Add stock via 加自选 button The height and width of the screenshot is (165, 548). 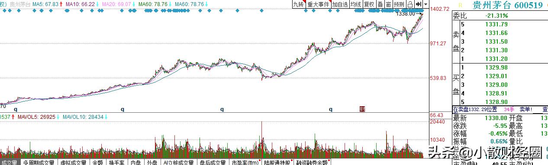tap(340, 4)
